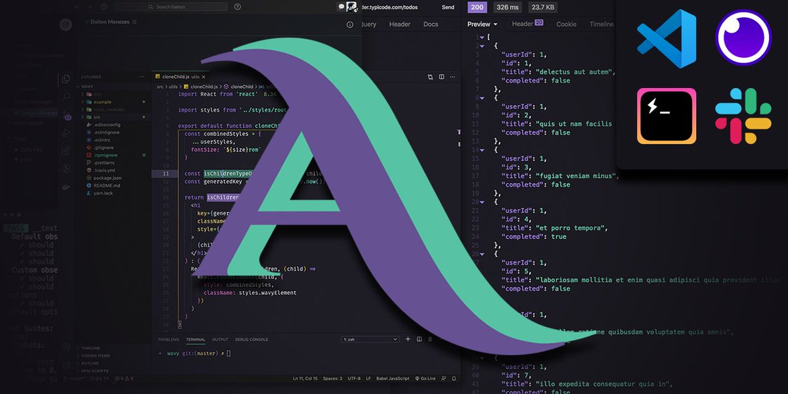Add a new terminal with the plus icon
Image resolution: width=788 pixels, height=394 pixels.
pos(408,339)
